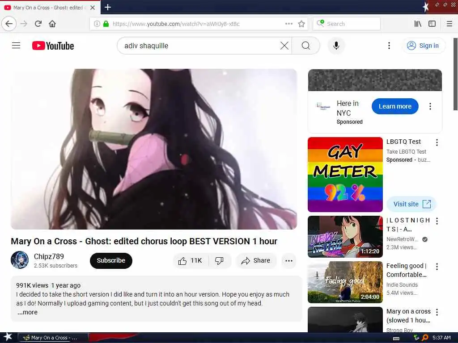Open the green network tray icon

[x=416, y=338]
